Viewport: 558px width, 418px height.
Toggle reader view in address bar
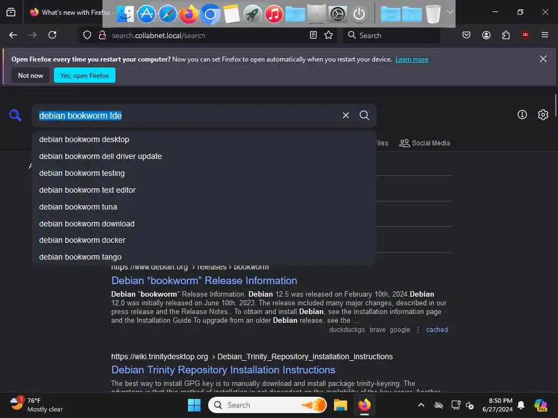point(313,35)
